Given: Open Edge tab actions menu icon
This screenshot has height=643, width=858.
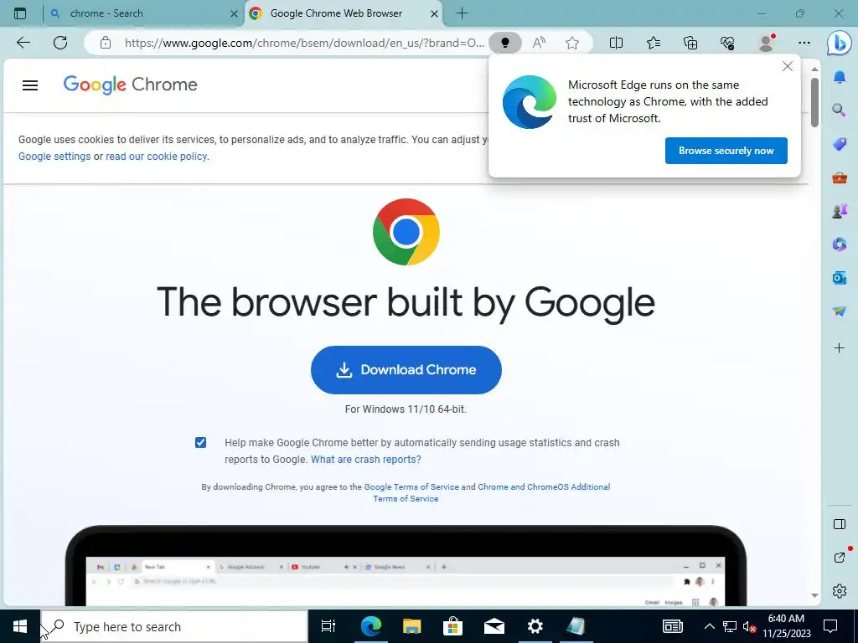Looking at the screenshot, I should (x=20, y=13).
